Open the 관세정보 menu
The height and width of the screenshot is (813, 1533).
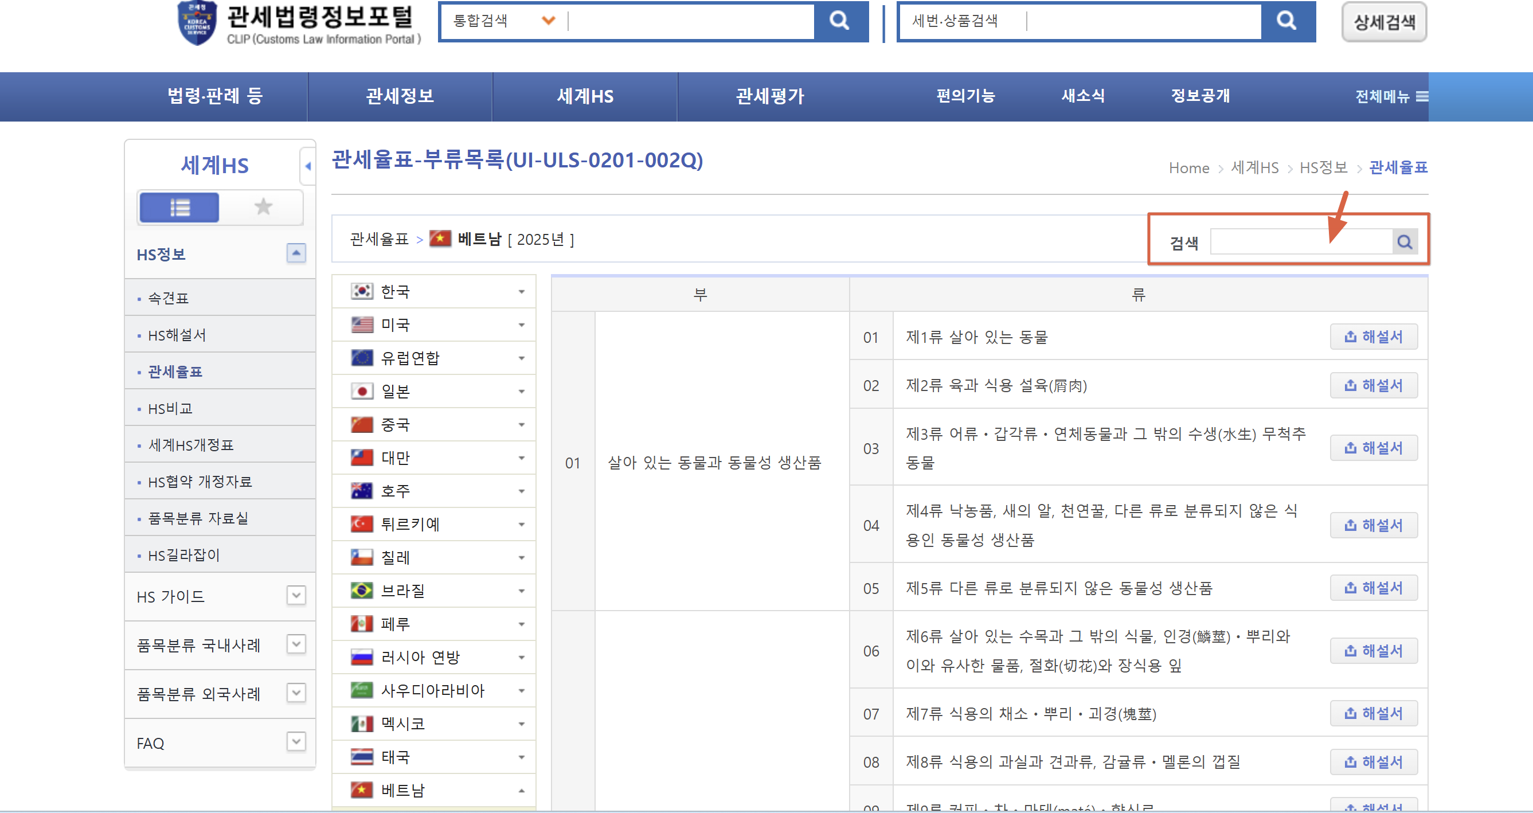400,96
